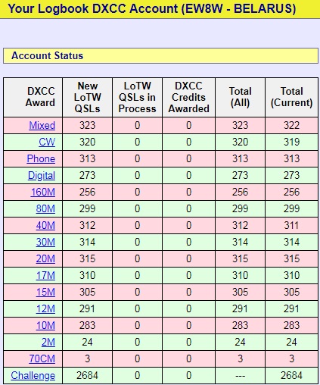320x385 pixels.
Task: Open the CW award link
Action: pos(47,142)
